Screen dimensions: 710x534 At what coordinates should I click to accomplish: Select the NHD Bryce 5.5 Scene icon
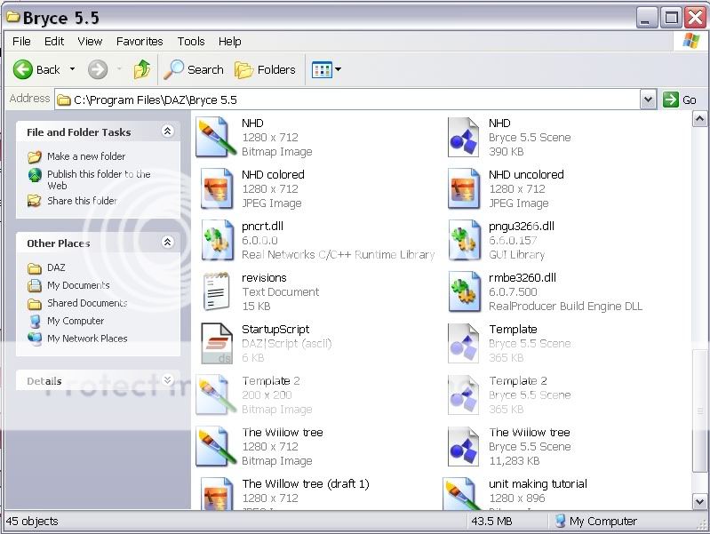(463, 137)
